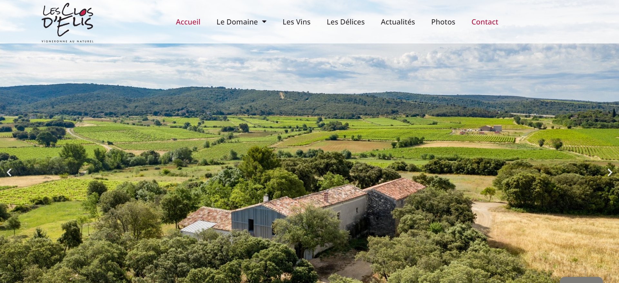
Task: Click the red heart dot in logo
Action: (83, 13)
